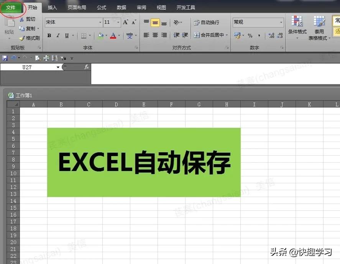The height and width of the screenshot is (264, 340).
Task: Open the 常规 number format dropdown
Action: point(281,22)
